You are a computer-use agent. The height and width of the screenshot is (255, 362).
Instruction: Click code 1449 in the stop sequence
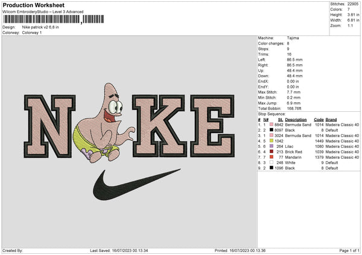[x=319, y=141]
